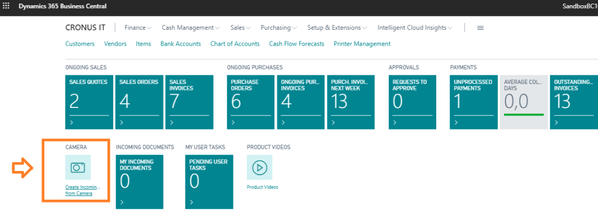Click the PRODUCT VIDEOS heading
This screenshot has width=598, height=220.
pos(269,147)
